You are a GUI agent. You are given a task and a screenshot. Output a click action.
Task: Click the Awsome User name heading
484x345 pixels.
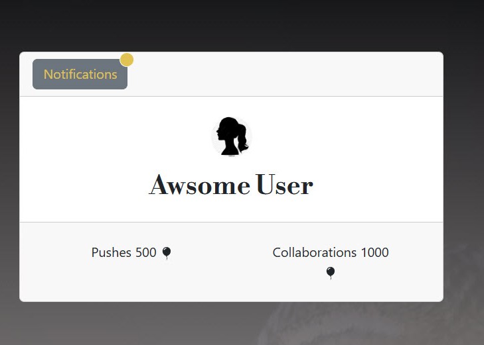231,185
